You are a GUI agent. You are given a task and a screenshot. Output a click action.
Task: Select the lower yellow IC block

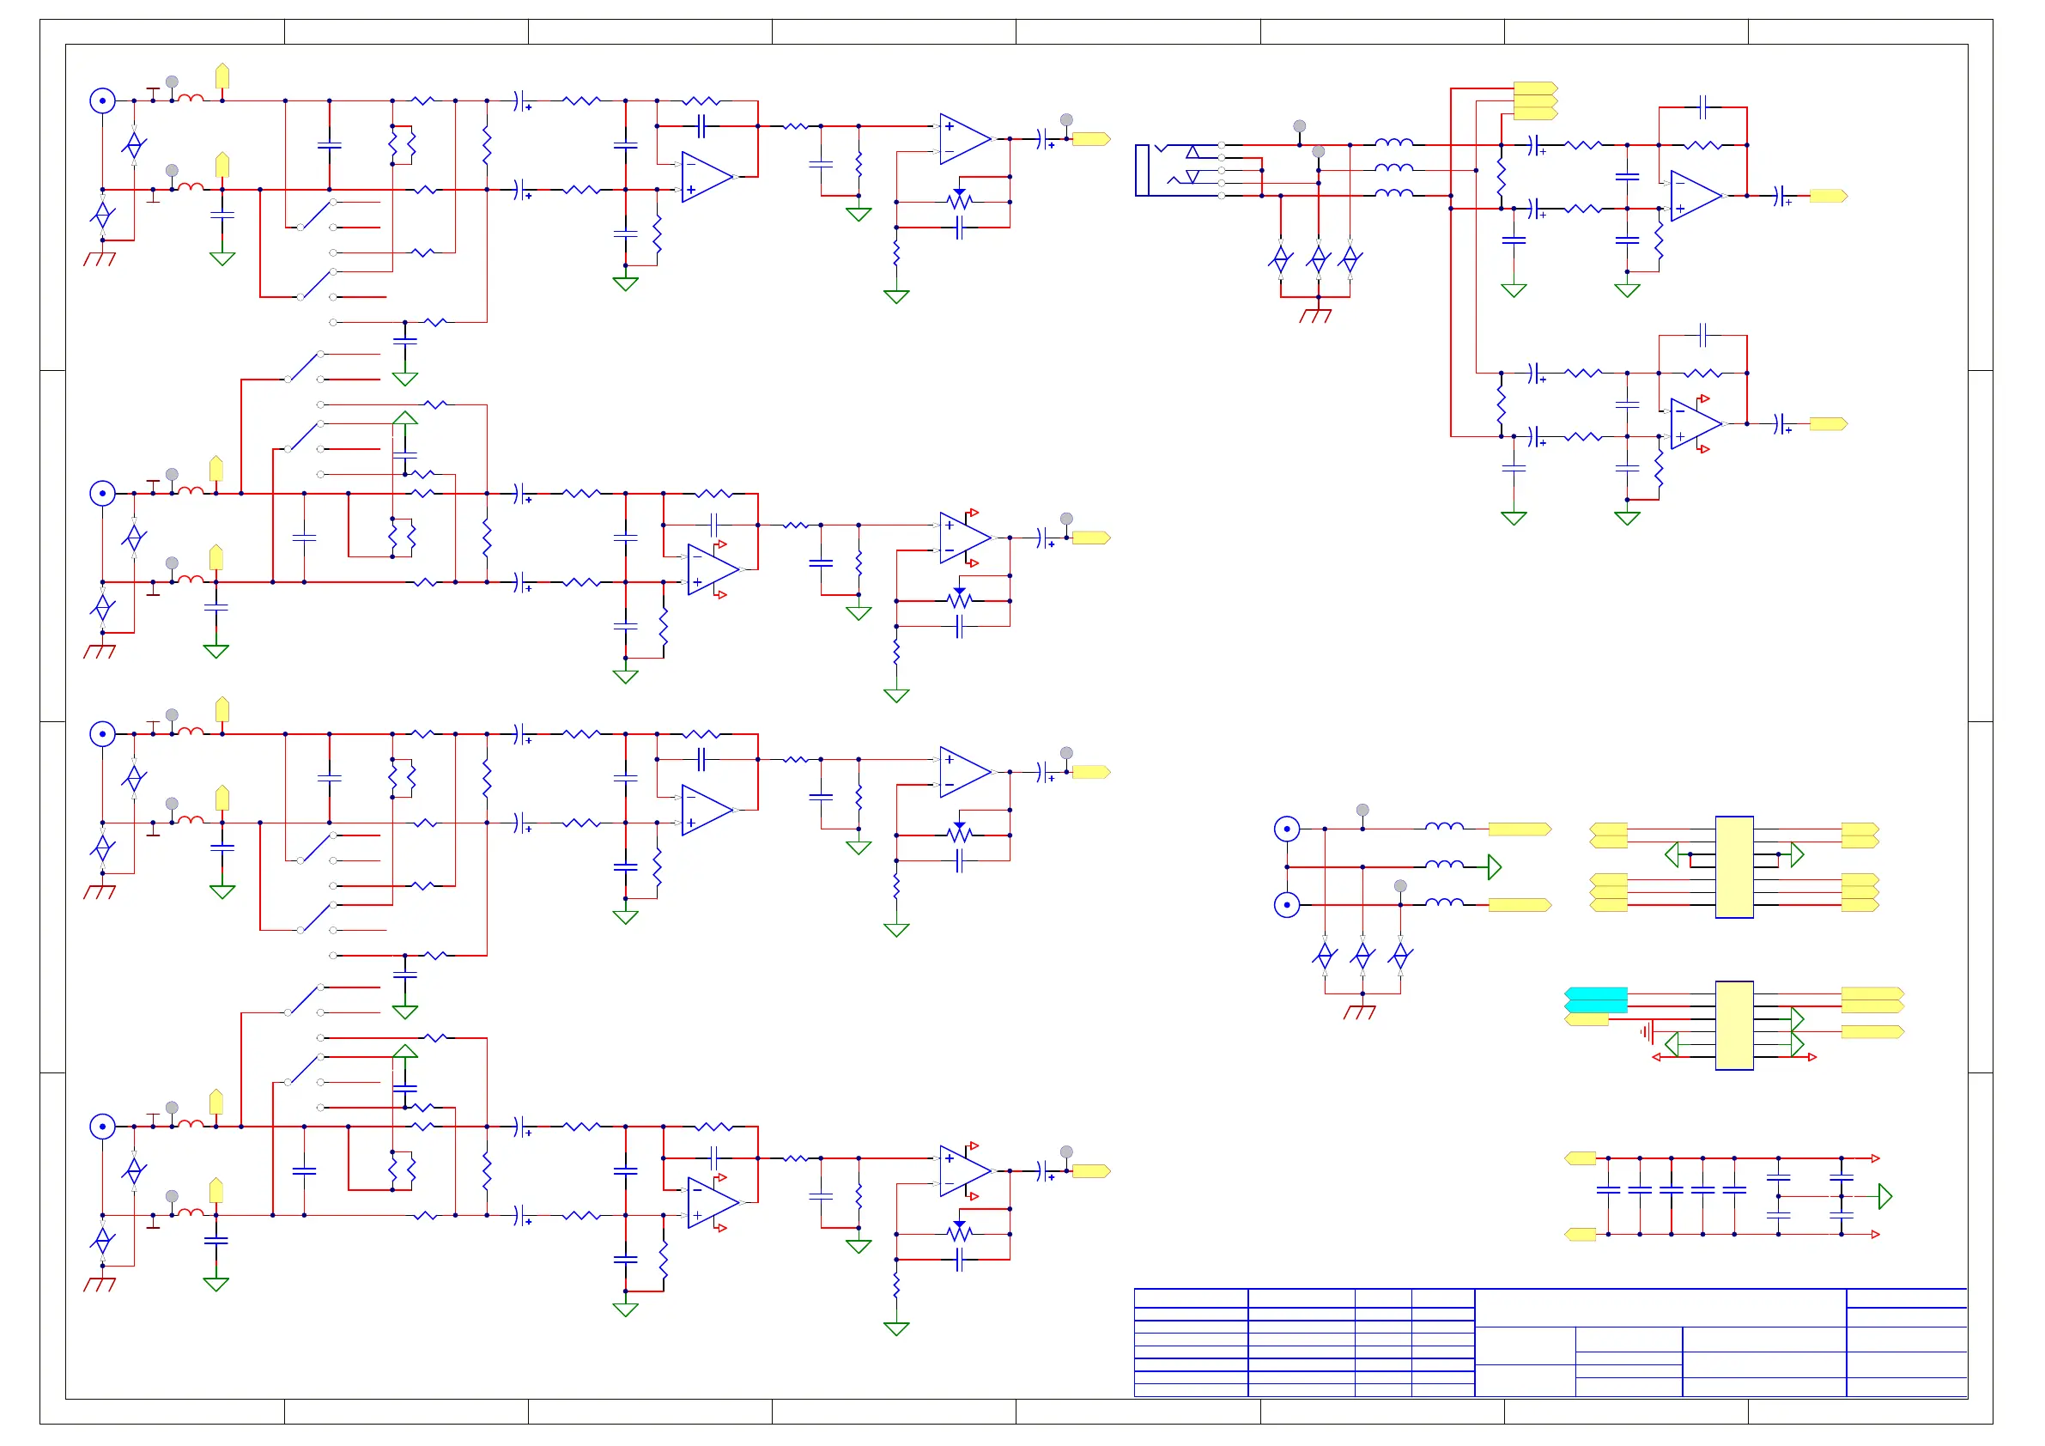pyautogui.click(x=1733, y=1024)
